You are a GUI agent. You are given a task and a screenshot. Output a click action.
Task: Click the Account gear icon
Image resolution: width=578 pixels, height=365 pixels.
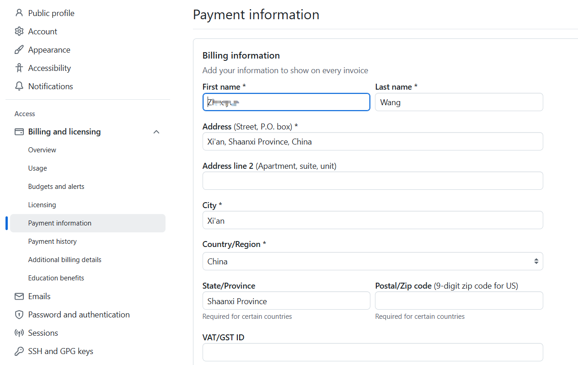click(x=19, y=31)
